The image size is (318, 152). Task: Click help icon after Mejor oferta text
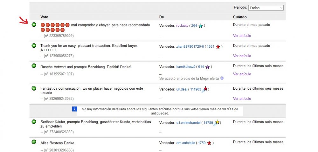222,78
